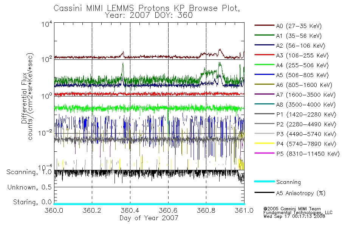Viewport: 359px width, 227px height.
Task: Click the cyan Scanning legend line swatch
Action: pos(265,181)
